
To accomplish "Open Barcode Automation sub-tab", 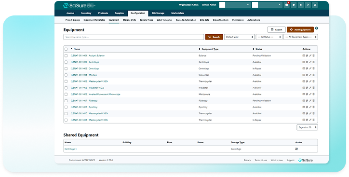I will tap(186, 20).
